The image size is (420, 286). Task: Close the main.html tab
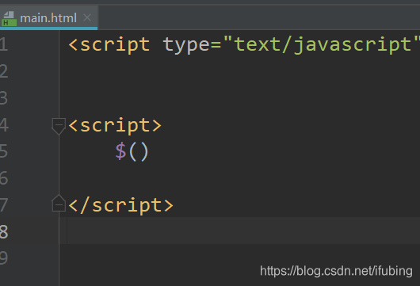click(87, 18)
